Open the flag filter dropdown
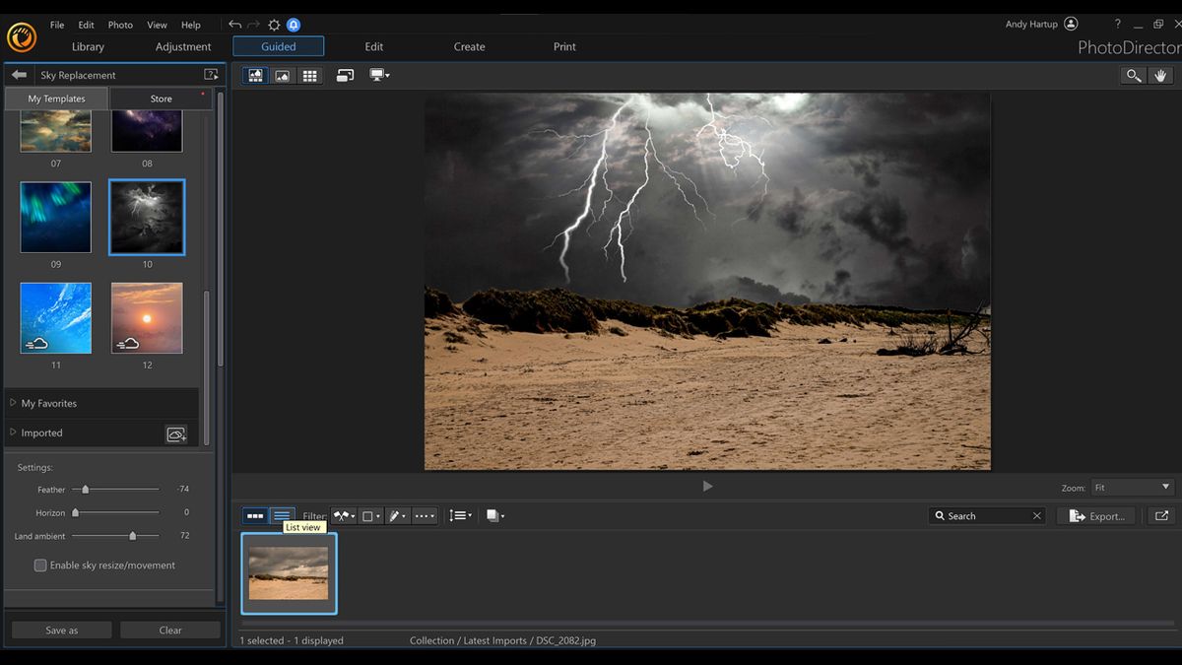 [343, 515]
